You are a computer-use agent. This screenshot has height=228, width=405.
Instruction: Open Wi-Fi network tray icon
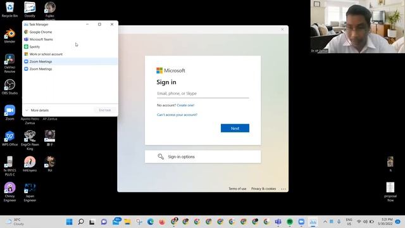tap(359, 222)
